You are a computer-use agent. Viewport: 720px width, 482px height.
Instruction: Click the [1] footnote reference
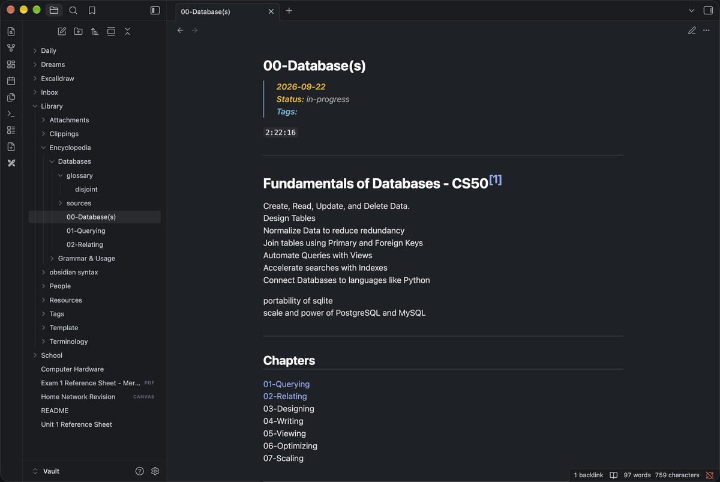pyautogui.click(x=496, y=179)
